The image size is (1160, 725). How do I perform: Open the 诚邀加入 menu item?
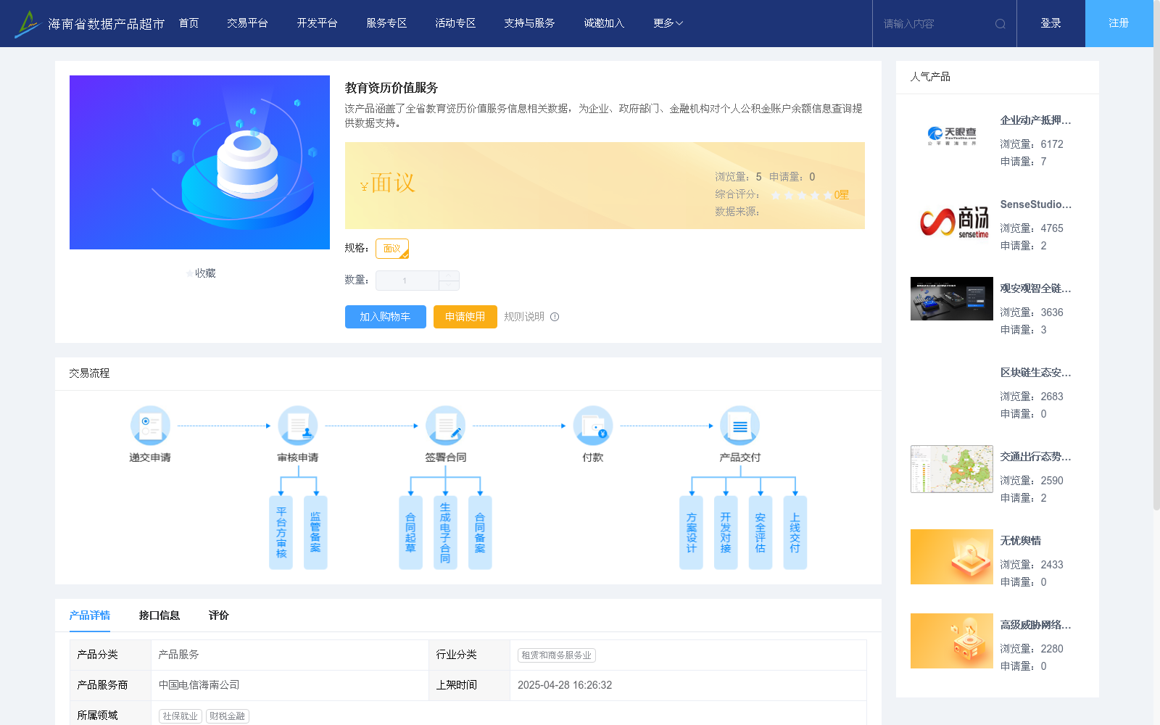[604, 23]
